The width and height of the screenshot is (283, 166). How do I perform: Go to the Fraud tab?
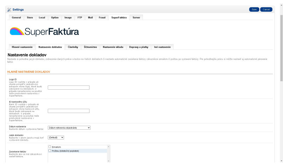[x=102, y=18]
